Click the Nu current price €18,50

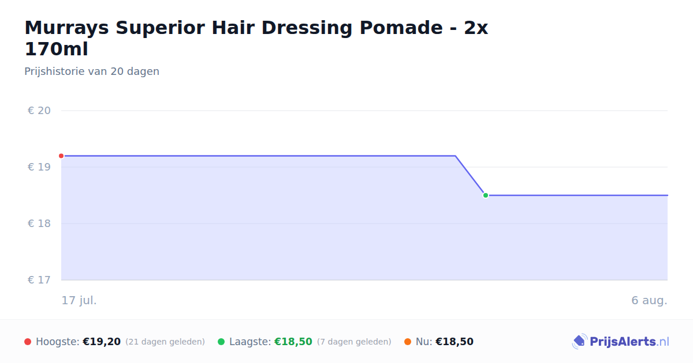pyautogui.click(x=454, y=342)
